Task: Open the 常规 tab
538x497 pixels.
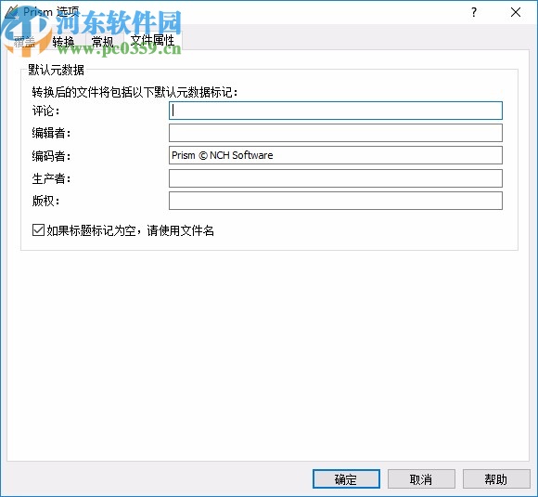Action: tap(103, 42)
